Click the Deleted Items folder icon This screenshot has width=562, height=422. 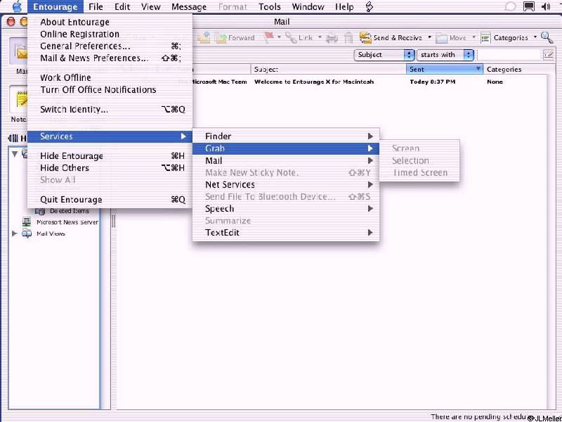pos(40,211)
